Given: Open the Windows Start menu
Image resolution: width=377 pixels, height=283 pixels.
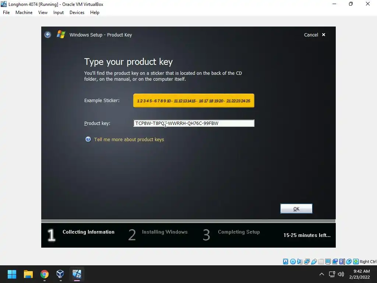Looking at the screenshot, I should pyautogui.click(x=12, y=274).
